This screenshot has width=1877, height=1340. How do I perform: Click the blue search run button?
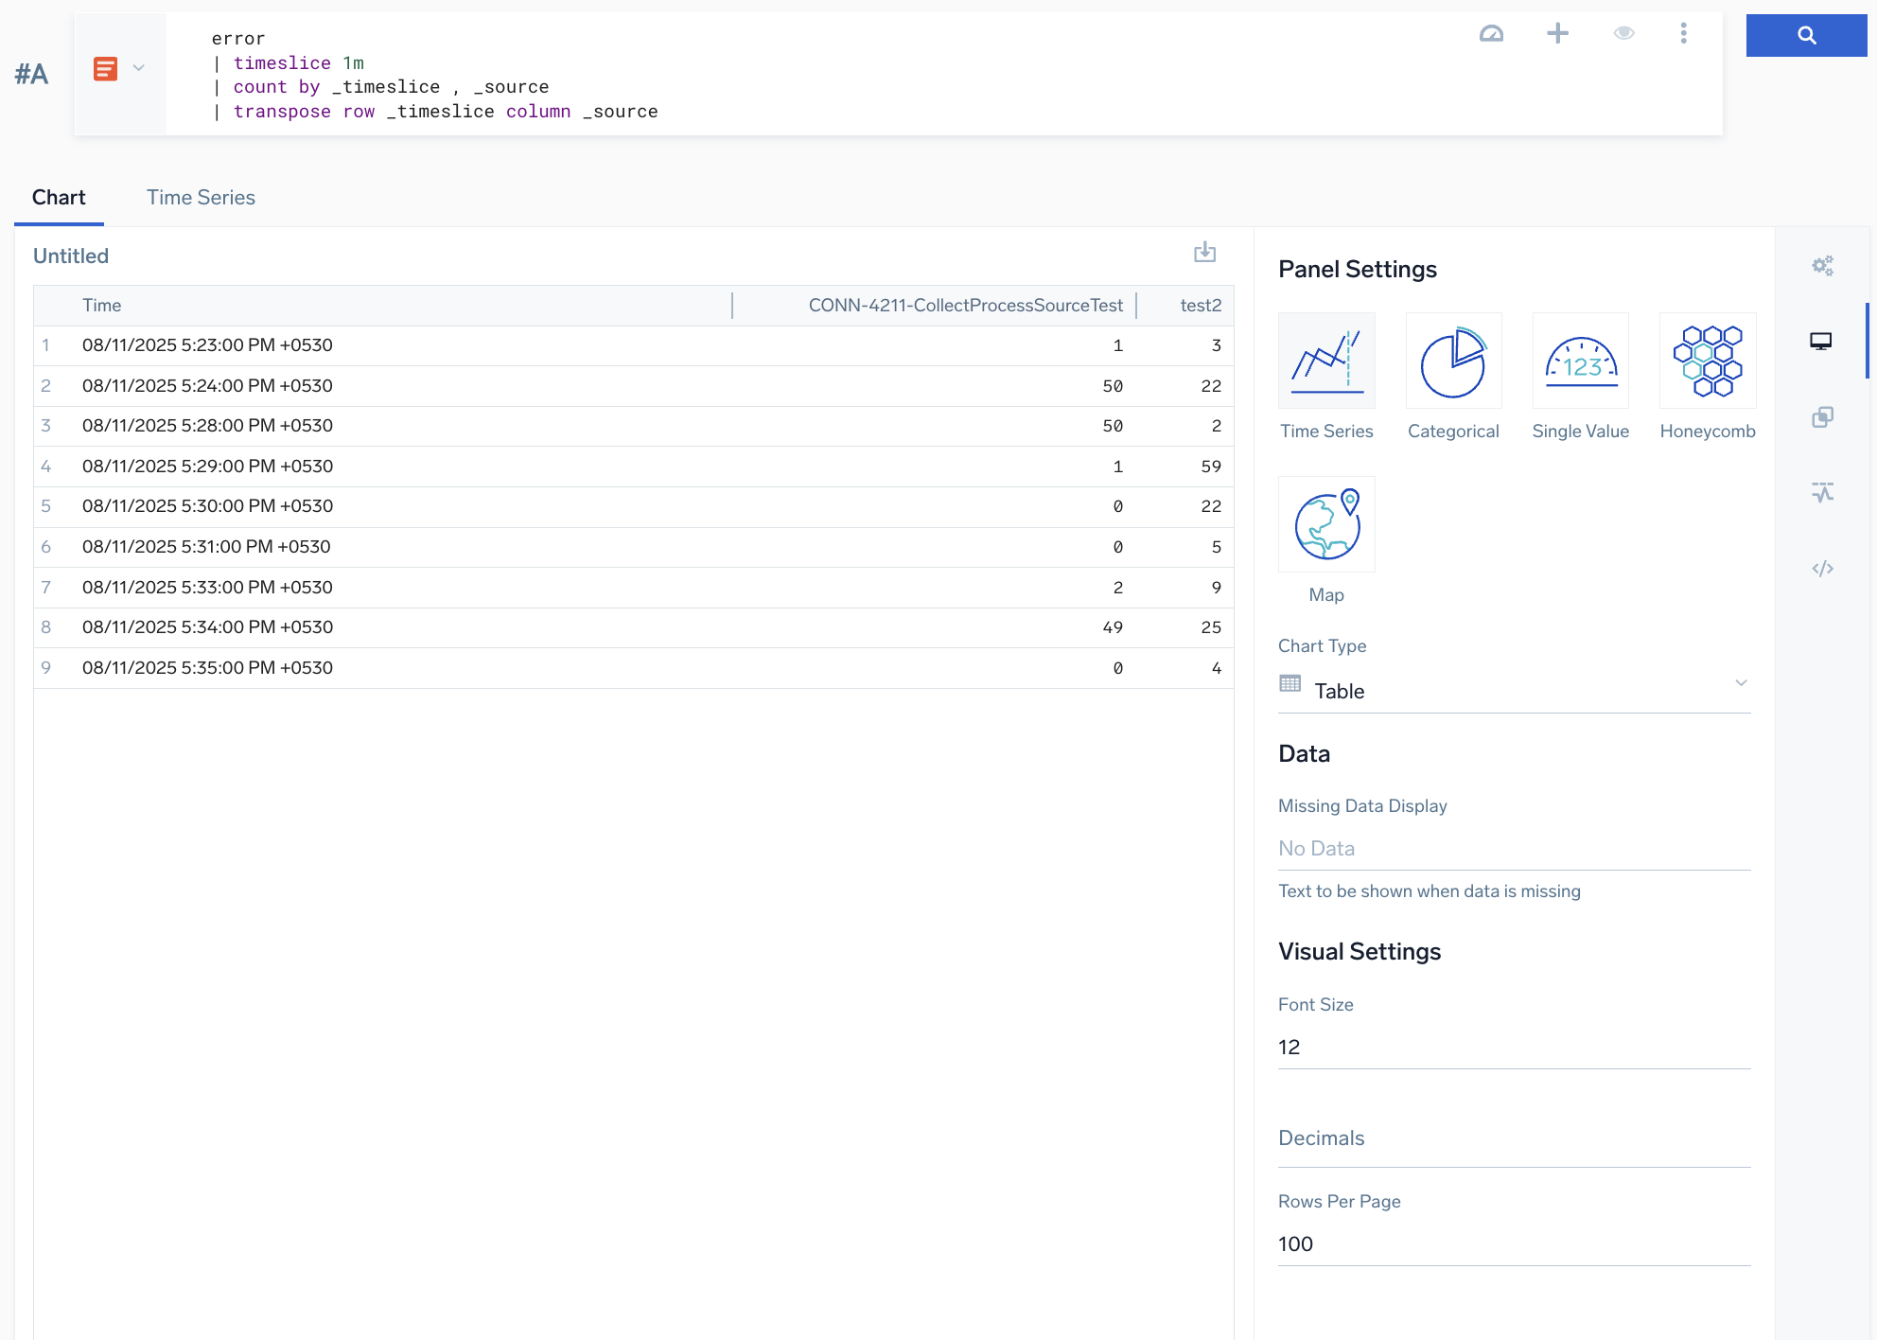[1805, 36]
